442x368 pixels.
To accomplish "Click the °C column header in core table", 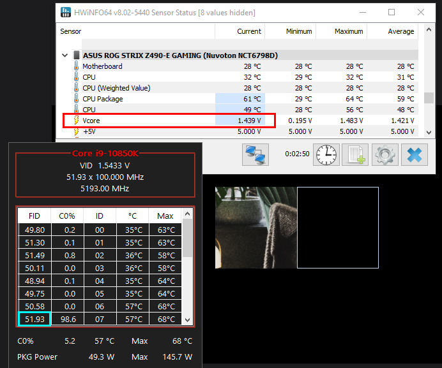I will click(x=132, y=216).
